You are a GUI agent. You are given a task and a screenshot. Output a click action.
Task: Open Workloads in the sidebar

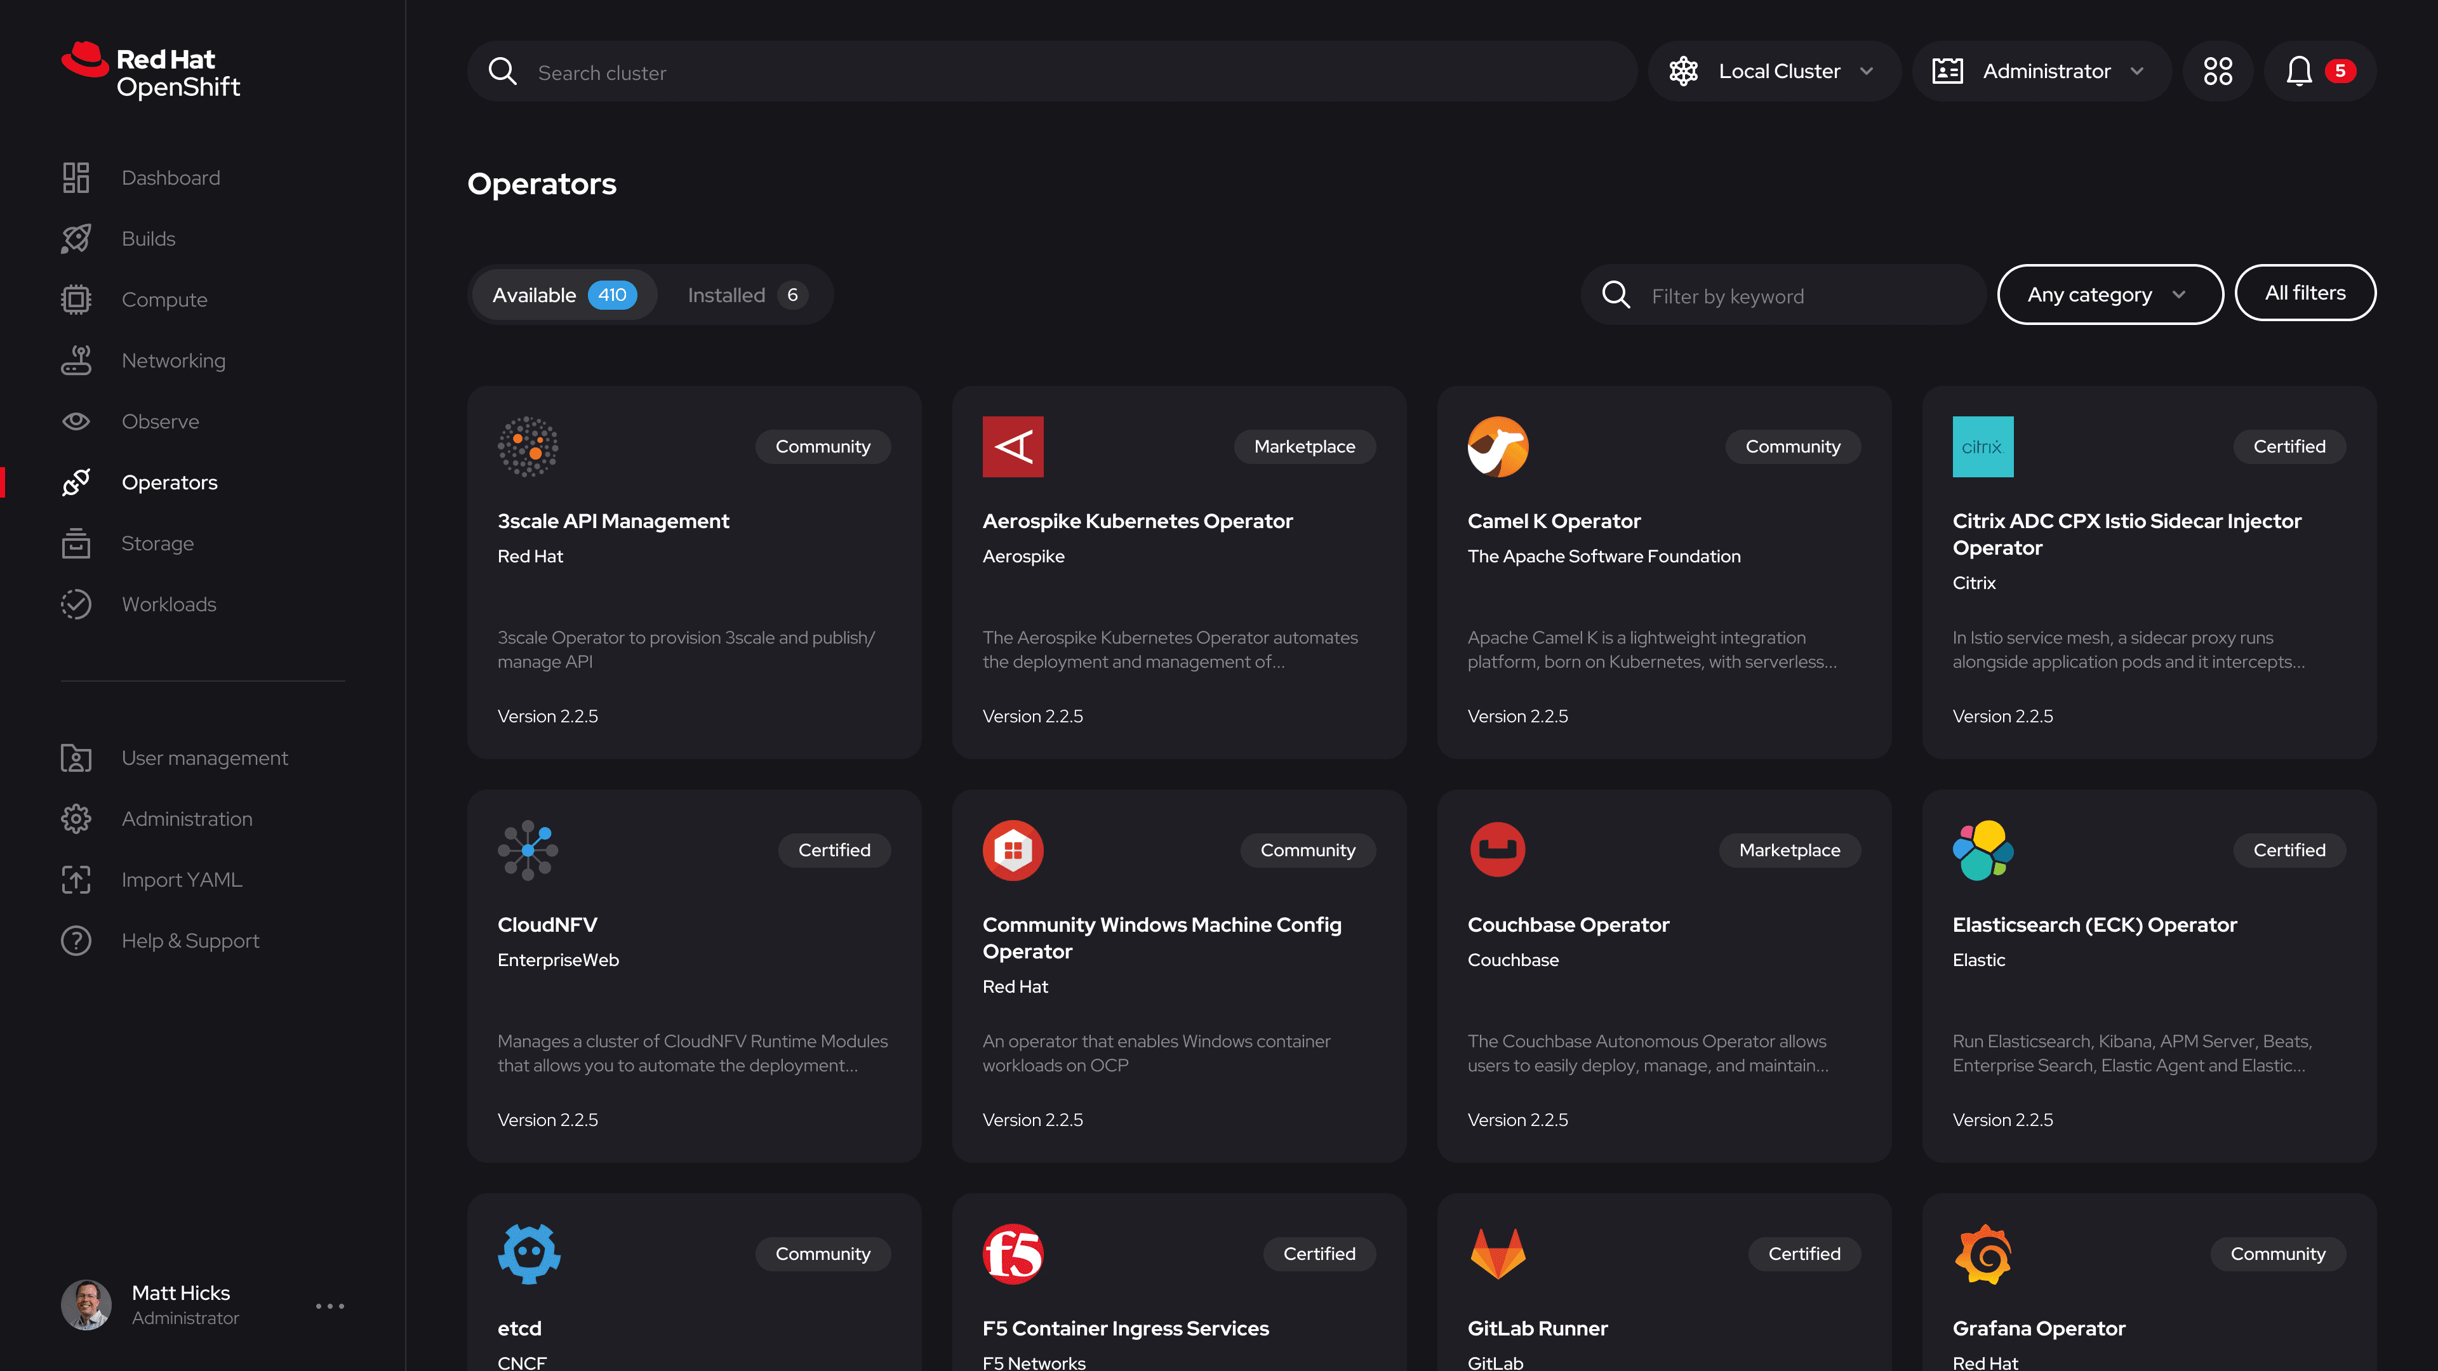(168, 605)
